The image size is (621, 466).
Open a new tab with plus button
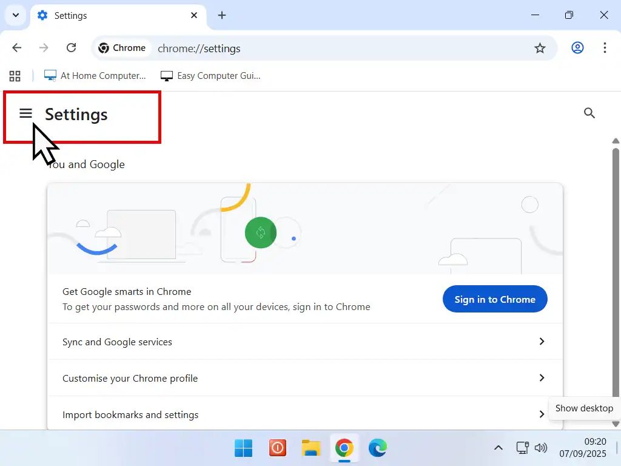(x=222, y=15)
